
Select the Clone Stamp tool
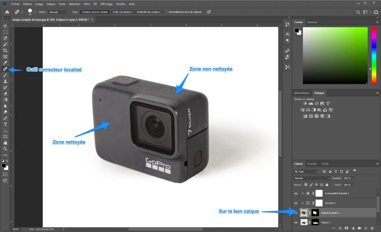coord(5,81)
